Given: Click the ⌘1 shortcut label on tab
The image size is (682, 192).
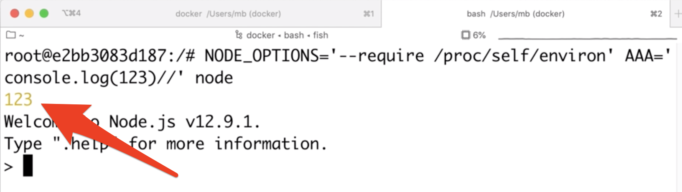Looking at the screenshot, I should pos(369,14).
